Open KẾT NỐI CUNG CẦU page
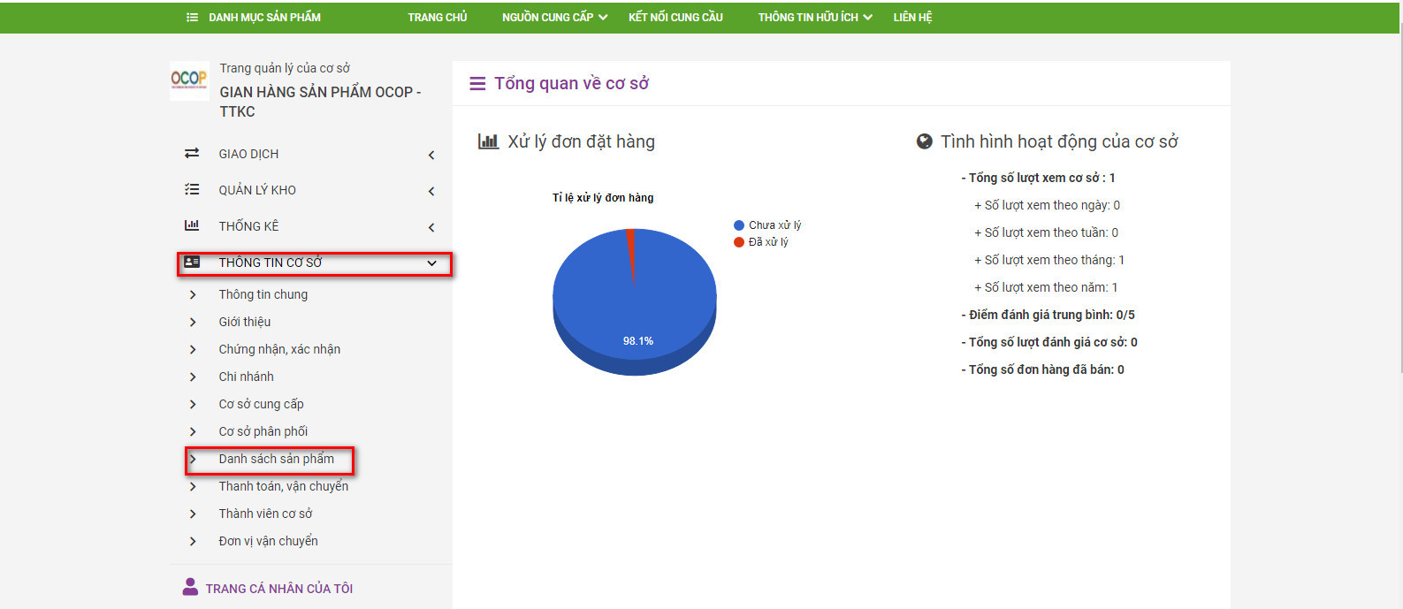 (675, 17)
